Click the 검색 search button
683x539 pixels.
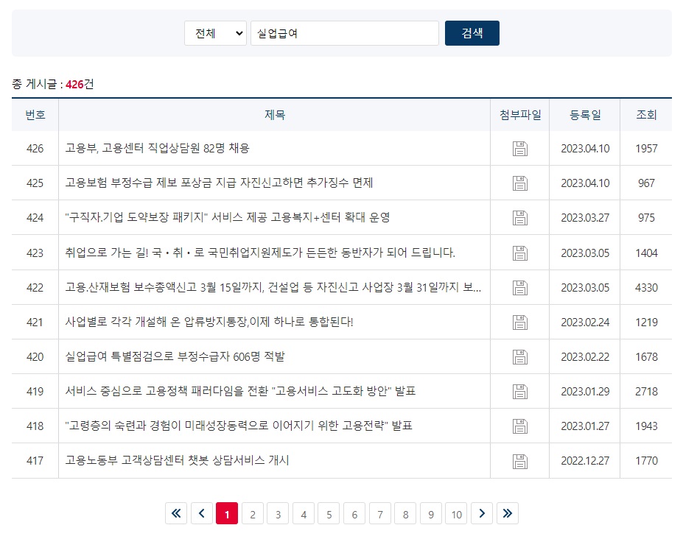point(472,32)
